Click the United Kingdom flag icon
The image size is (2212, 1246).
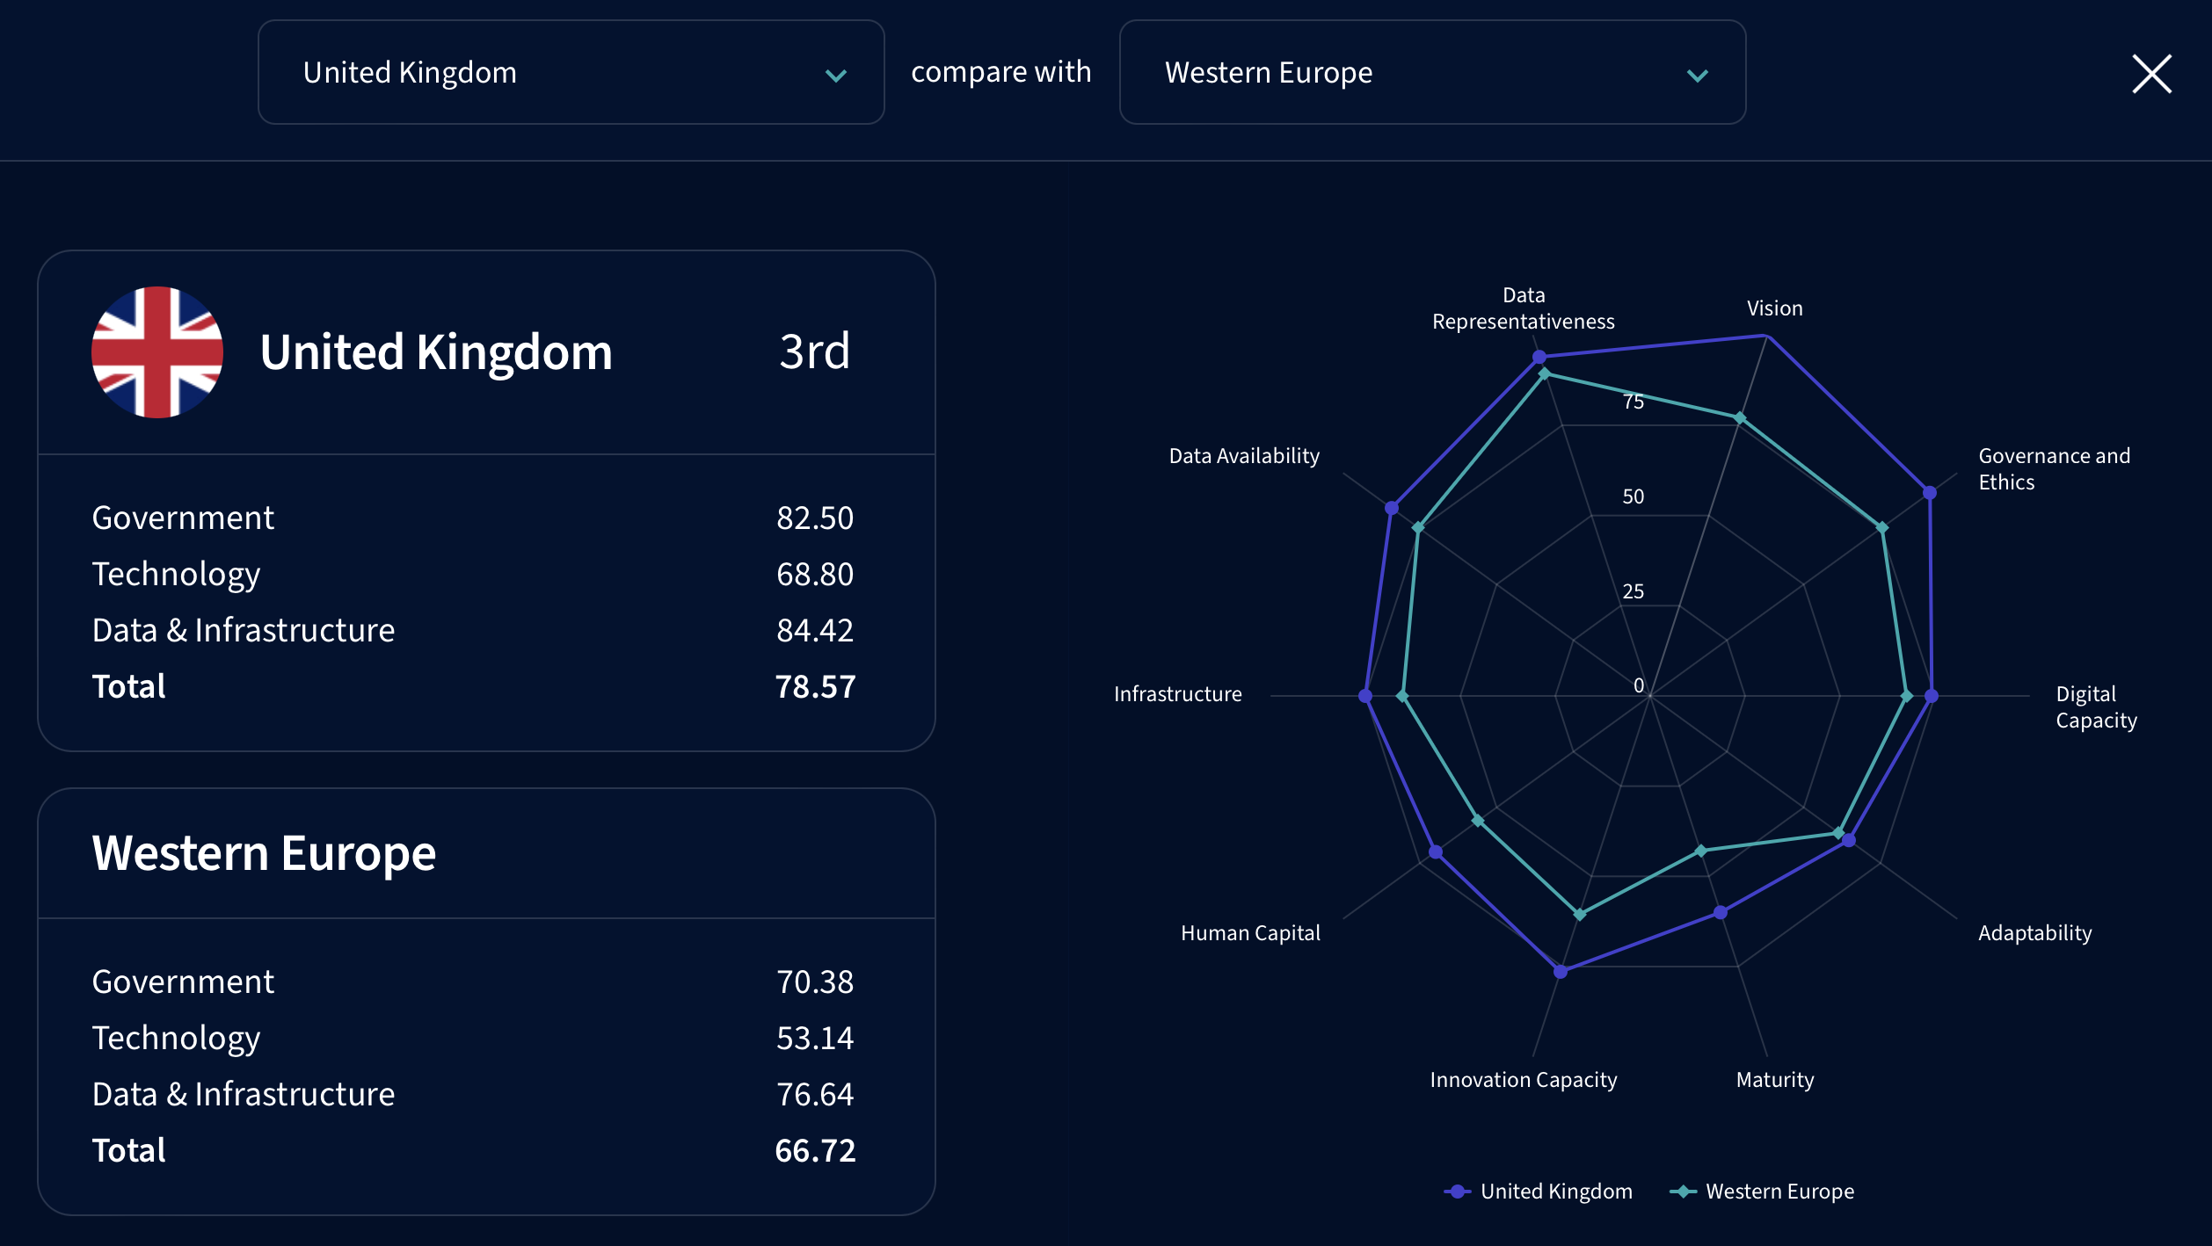point(157,351)
